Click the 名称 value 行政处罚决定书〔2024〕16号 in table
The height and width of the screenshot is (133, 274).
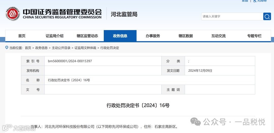pos(69,80)
